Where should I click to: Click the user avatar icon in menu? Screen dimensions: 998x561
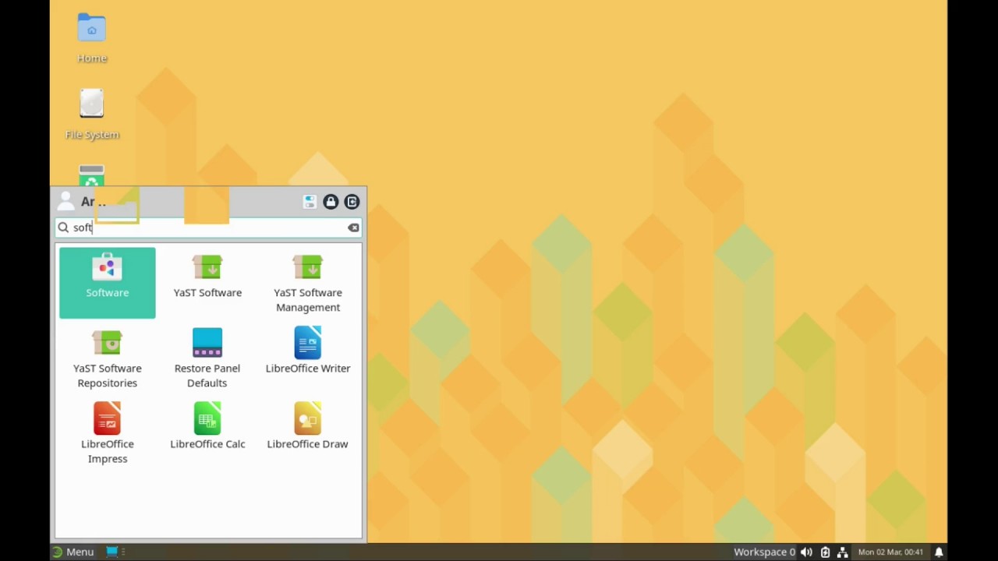[x=65, y=201]
